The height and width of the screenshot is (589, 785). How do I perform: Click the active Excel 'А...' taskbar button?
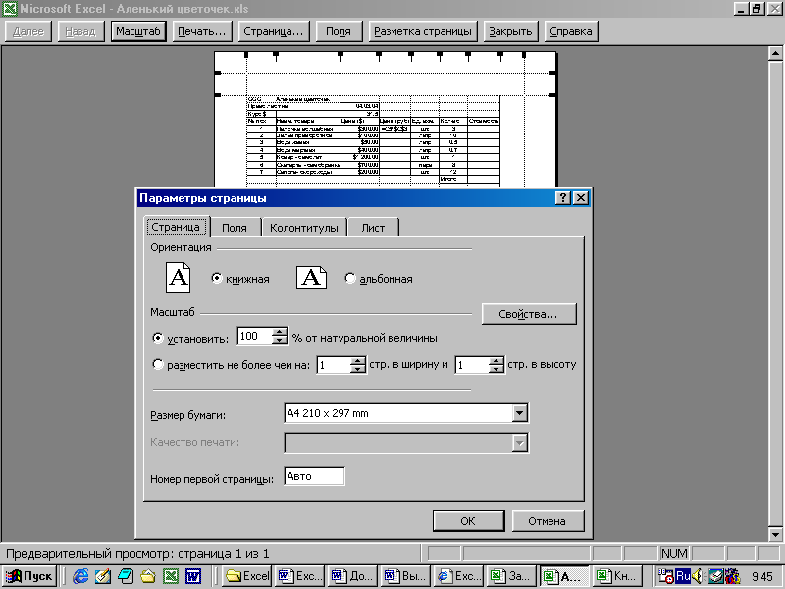[x=563, y=576]
